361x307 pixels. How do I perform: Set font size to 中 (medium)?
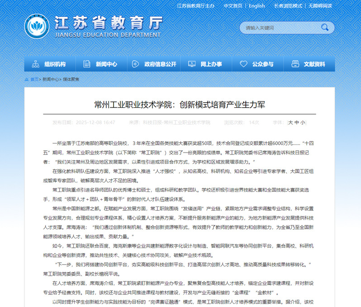point(297,123)
